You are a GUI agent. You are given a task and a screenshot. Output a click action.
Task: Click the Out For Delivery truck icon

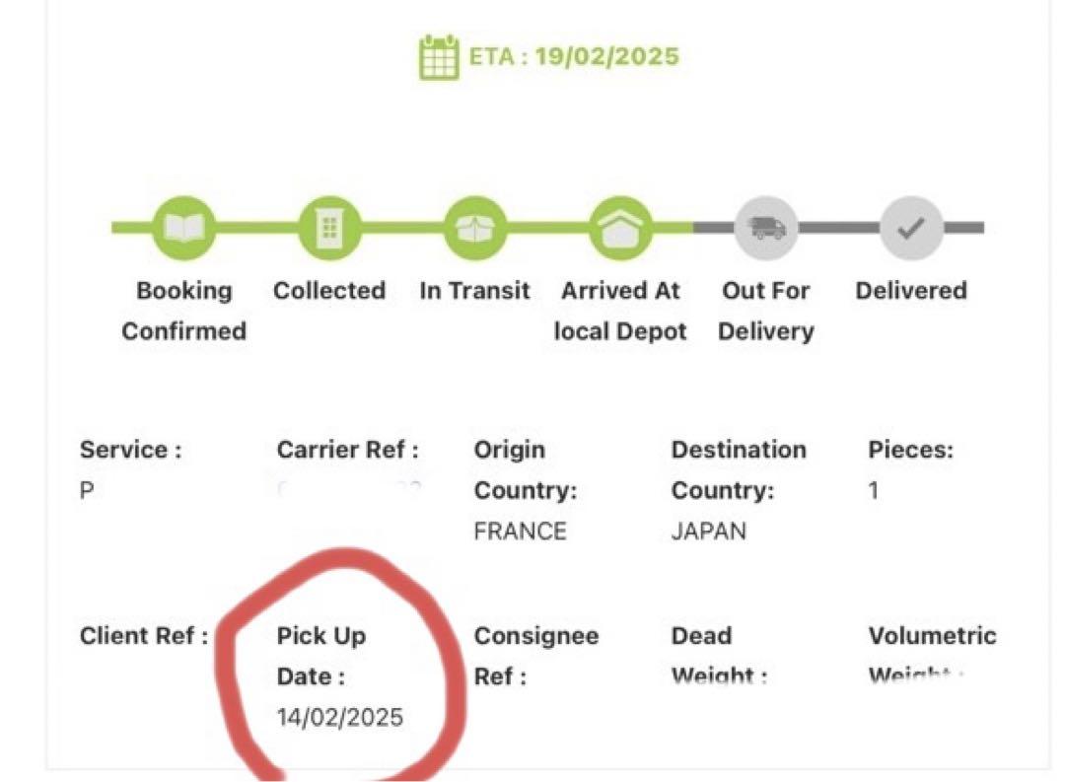pyautogui.click(x=766, y=228)
